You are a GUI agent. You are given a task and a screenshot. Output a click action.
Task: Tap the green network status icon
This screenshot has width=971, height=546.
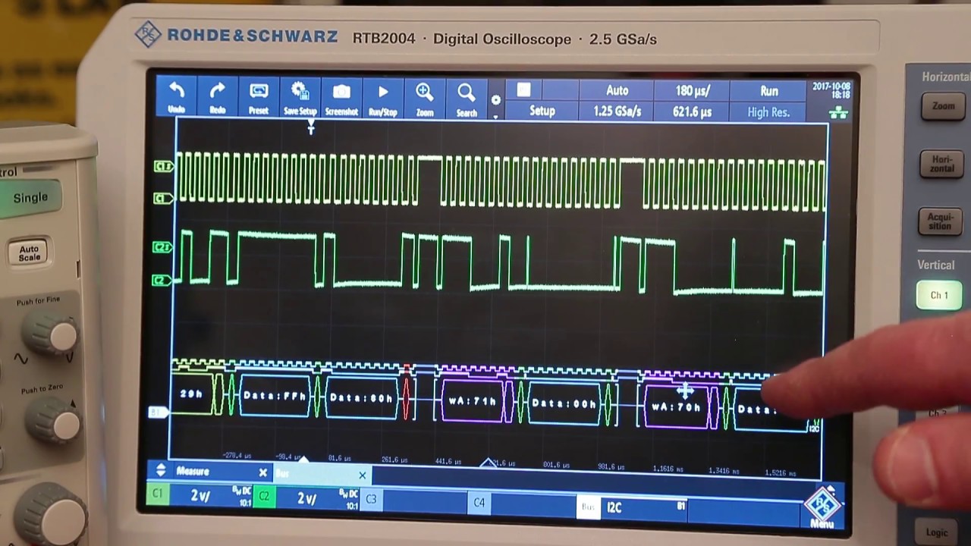(x=837, y=113)
